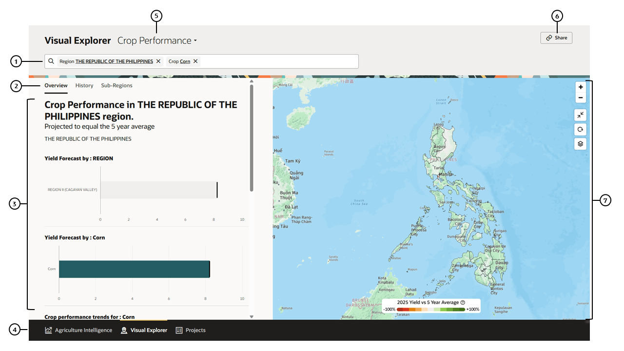This screenshot has width=624, height=351.
Task: Switch to the History tab
Action: [x=84, y=85]
